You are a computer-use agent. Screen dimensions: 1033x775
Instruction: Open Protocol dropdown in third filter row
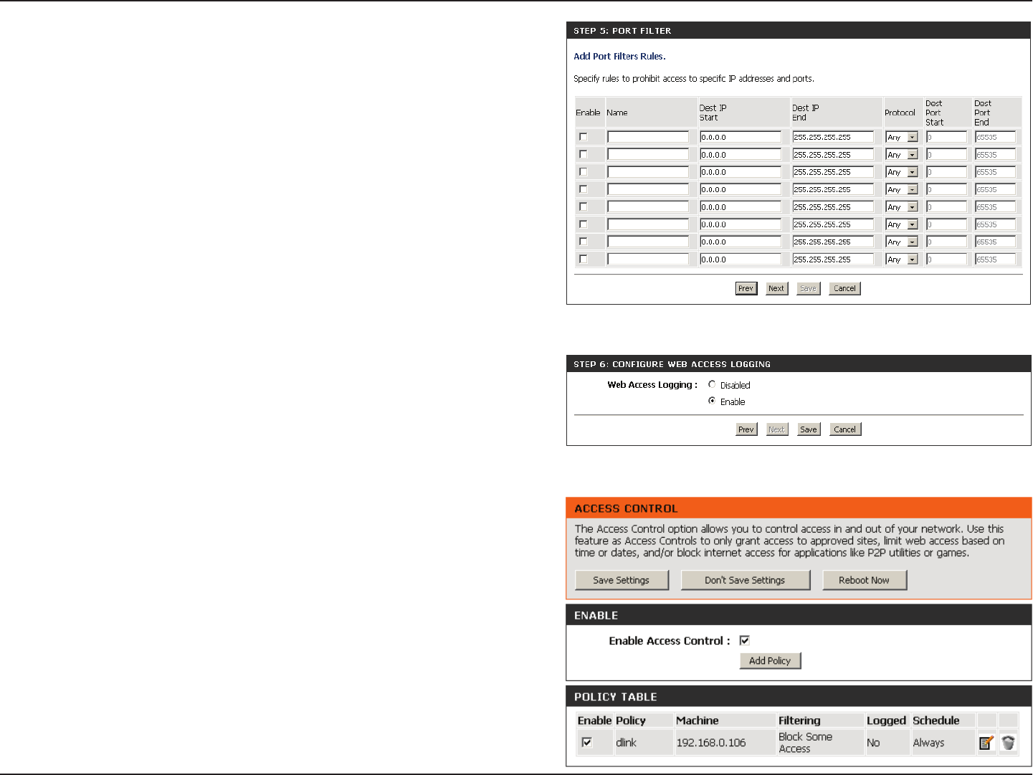[902, 172]
